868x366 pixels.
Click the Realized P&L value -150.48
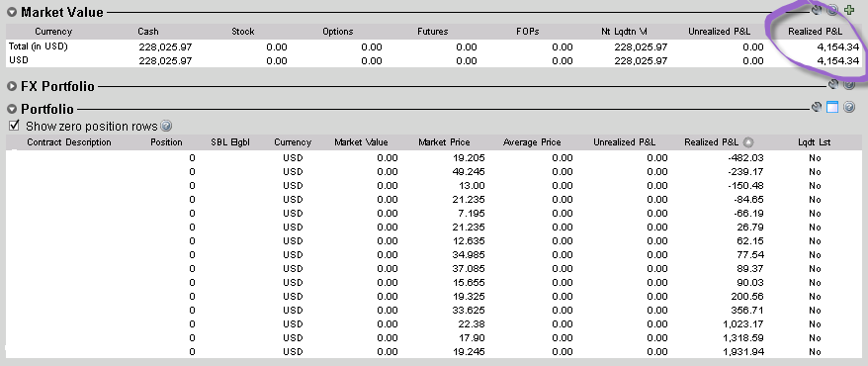(745, 186)
